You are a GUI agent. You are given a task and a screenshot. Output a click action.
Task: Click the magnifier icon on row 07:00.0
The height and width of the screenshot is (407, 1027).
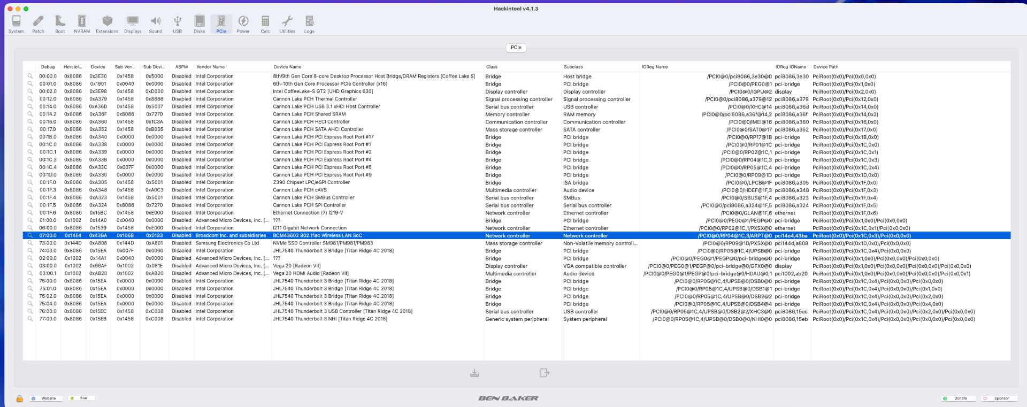click(30, 235)
